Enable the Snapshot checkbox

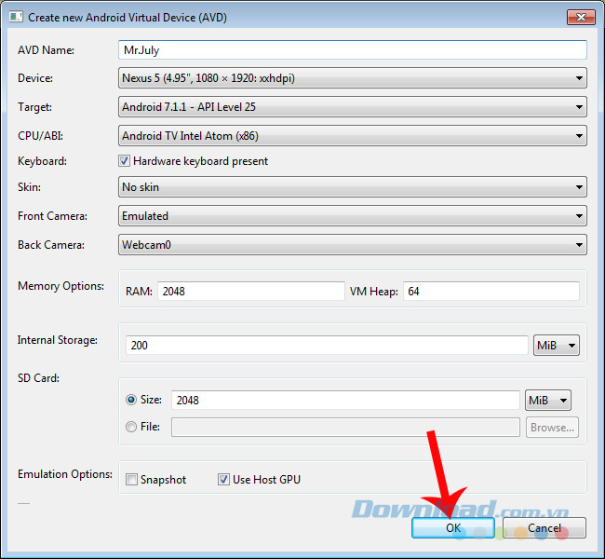click(131, 480)
